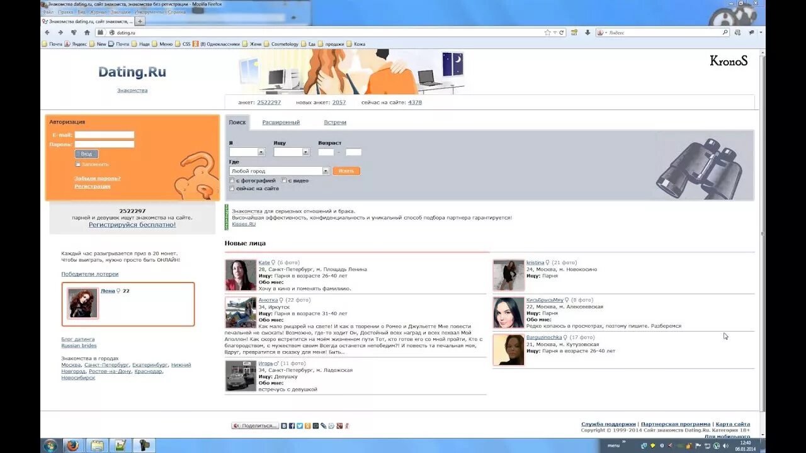Switch to the Встречи tab
This screenshot has height=453, width=806.
click(335, 122)
